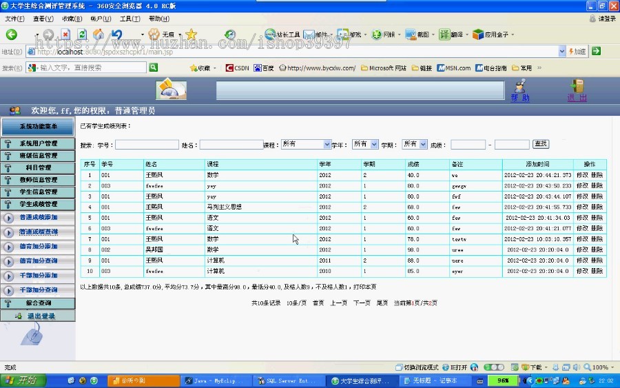The image size is (620, 388).
Task: Click the 查找 search button
Action: (x=541, y=144)
